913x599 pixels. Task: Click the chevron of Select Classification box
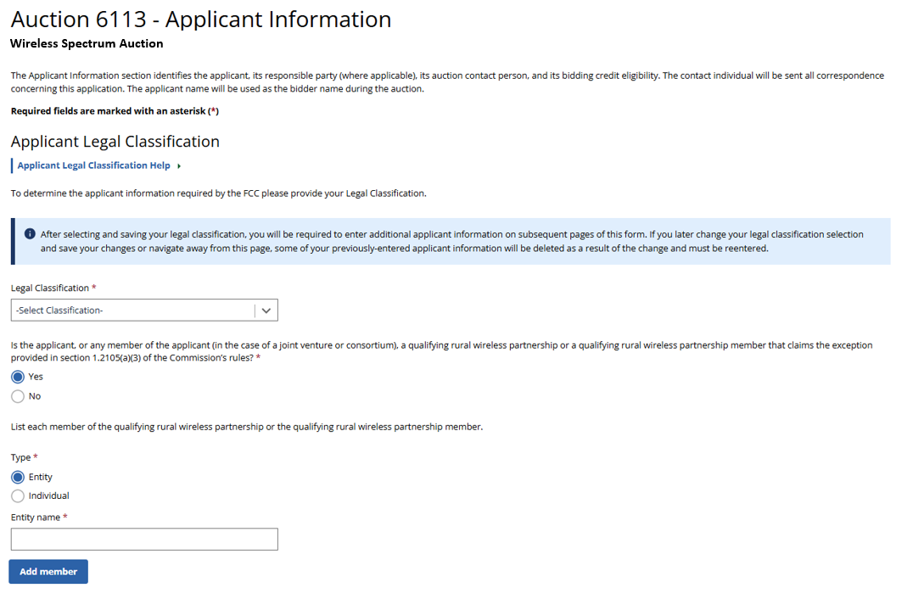coord(266,311)
